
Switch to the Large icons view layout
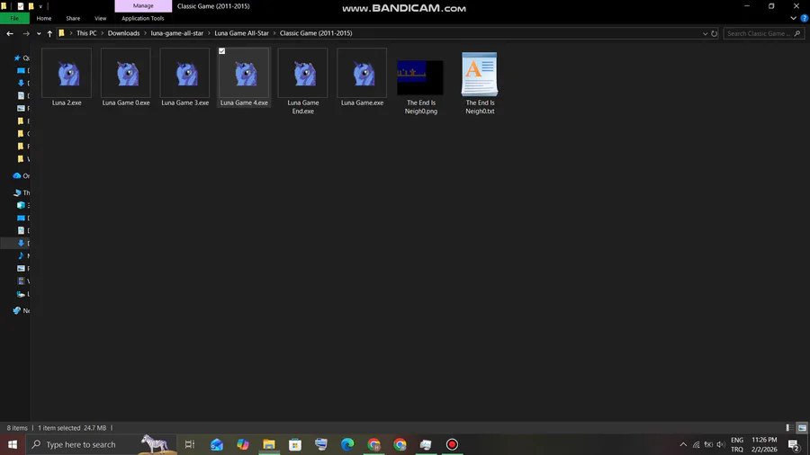802,428
